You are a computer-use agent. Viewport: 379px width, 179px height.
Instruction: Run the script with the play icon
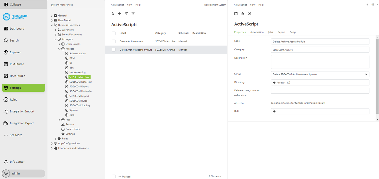click(249, 14)
